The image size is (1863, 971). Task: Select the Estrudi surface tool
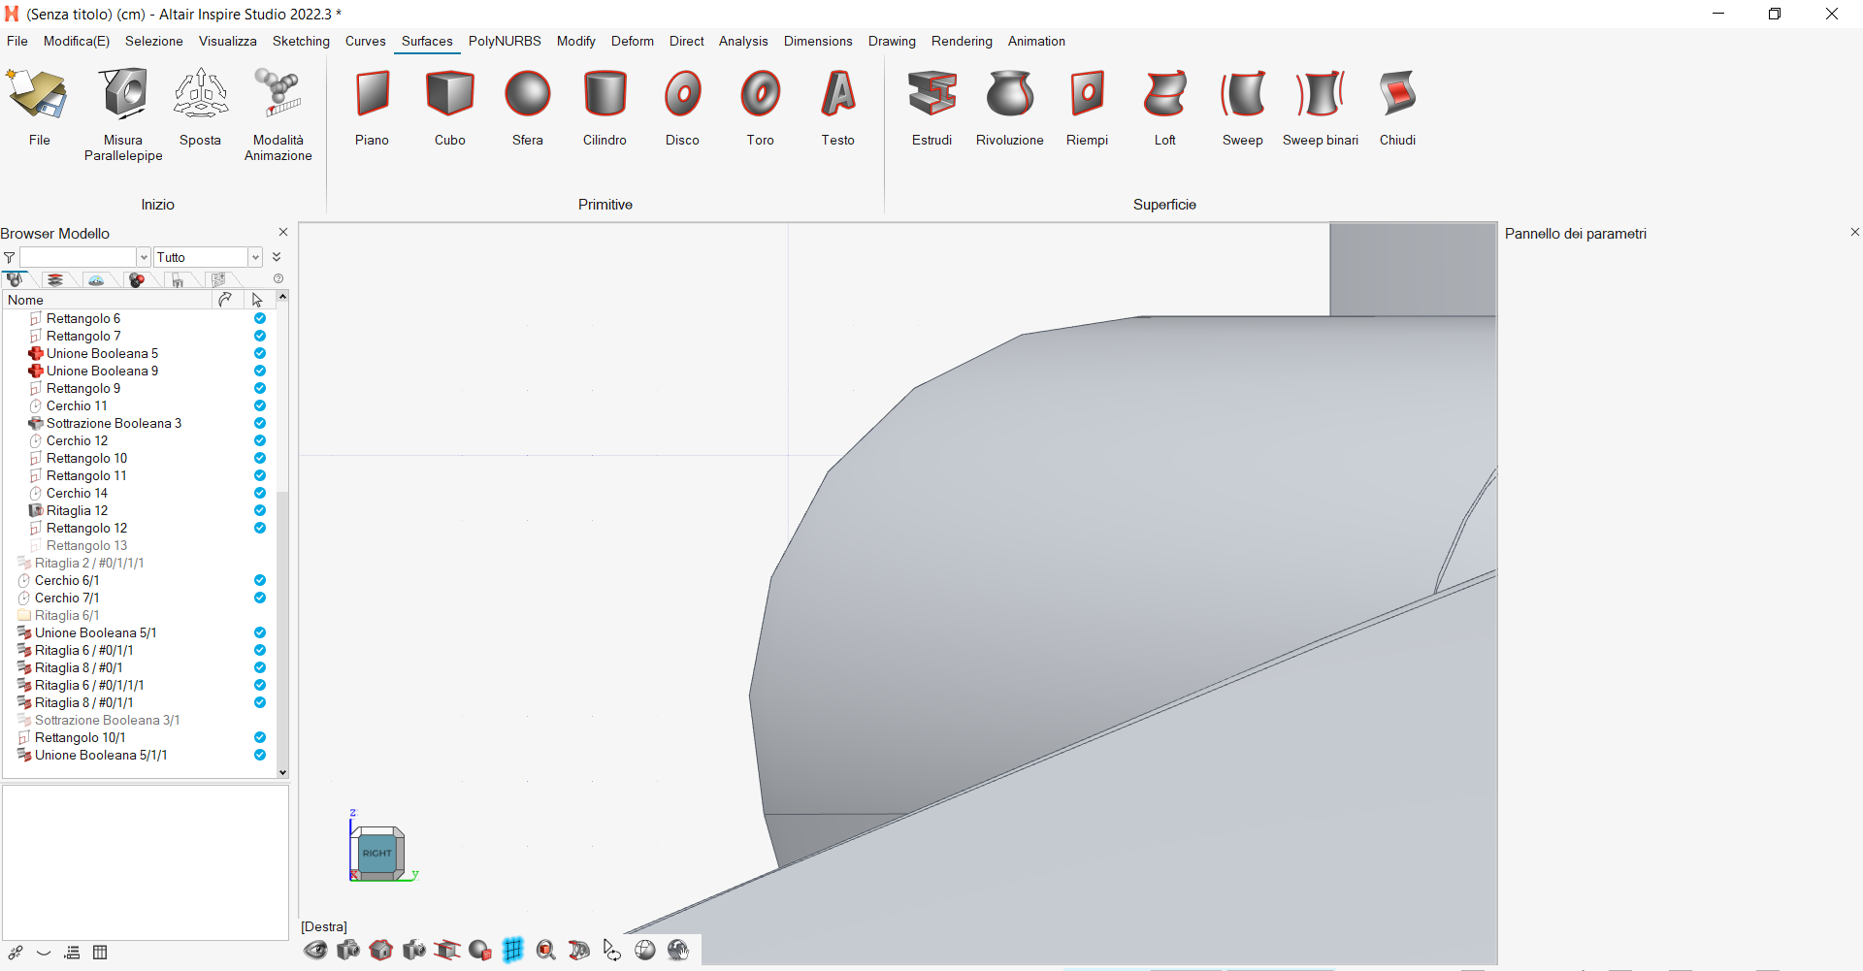click(x=931, y=108)
